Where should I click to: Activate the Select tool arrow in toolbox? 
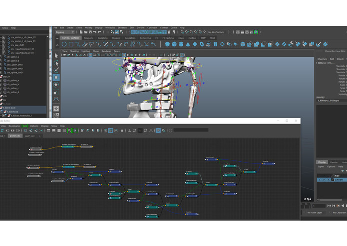56,56
